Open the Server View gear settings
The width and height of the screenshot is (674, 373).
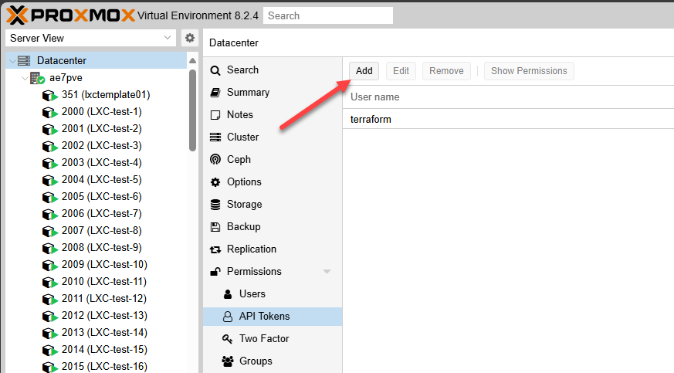[x=189, y=38]
